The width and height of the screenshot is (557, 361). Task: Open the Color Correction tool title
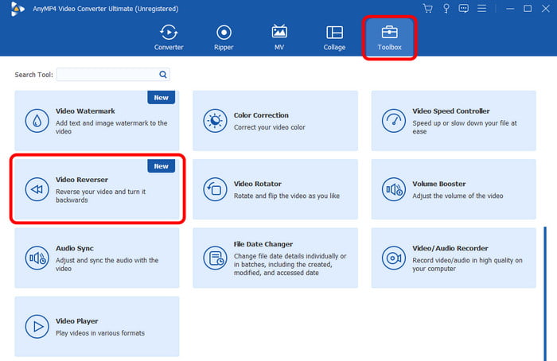[x=261, y=115]
